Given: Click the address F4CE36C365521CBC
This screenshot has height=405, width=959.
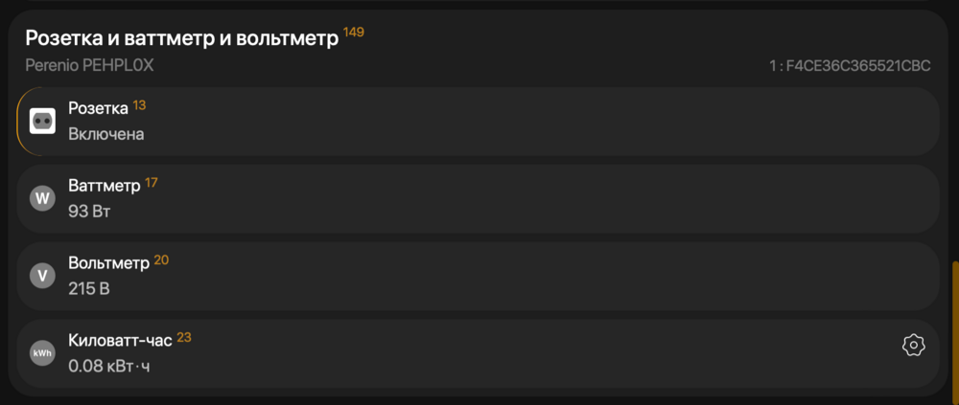Looking at the screenshot, I should 856,66.
